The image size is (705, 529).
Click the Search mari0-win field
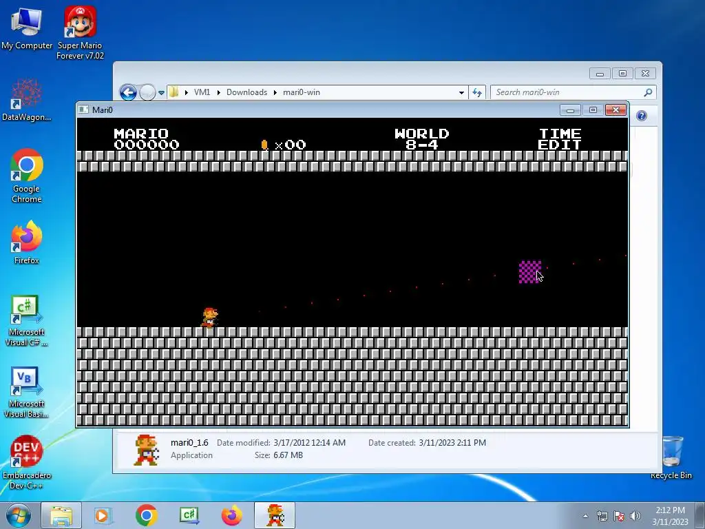click(x=574, y=92)
